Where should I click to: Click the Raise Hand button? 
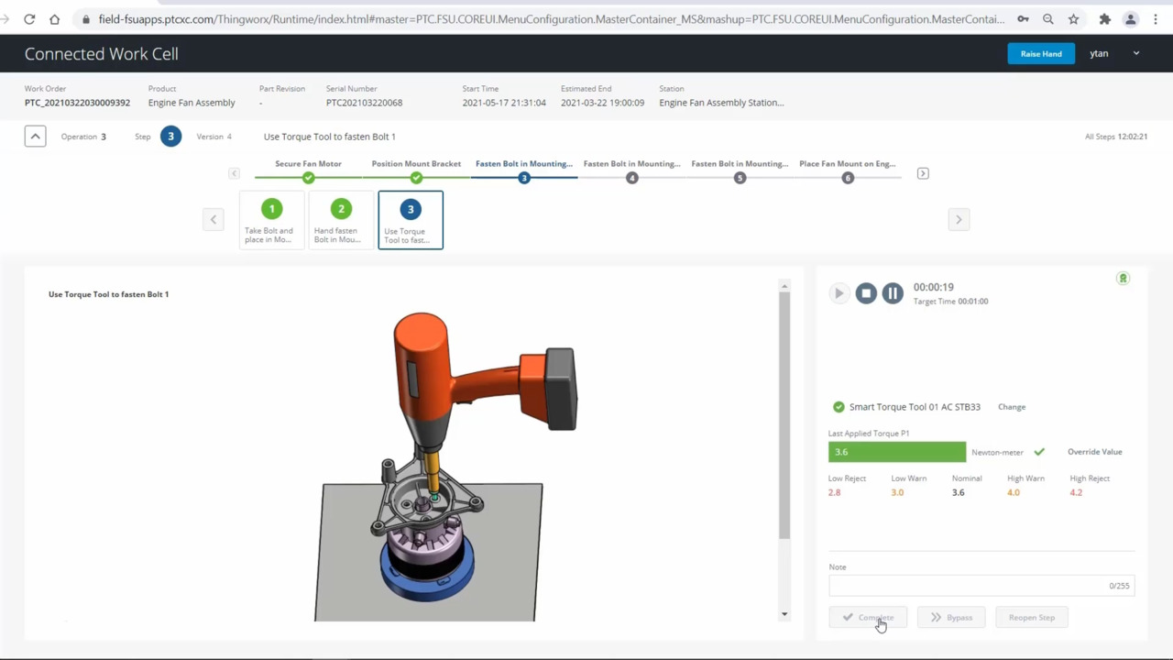[x=1041, y=53]
